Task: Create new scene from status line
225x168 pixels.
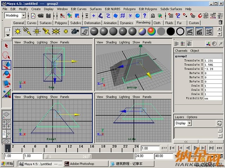Action: click(33, 15)
